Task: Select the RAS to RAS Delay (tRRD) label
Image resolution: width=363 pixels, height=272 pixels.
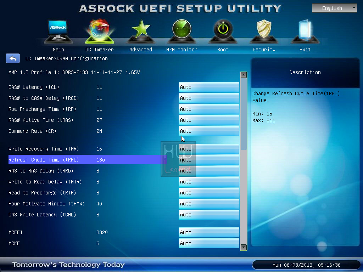Action: pos(41,171)
